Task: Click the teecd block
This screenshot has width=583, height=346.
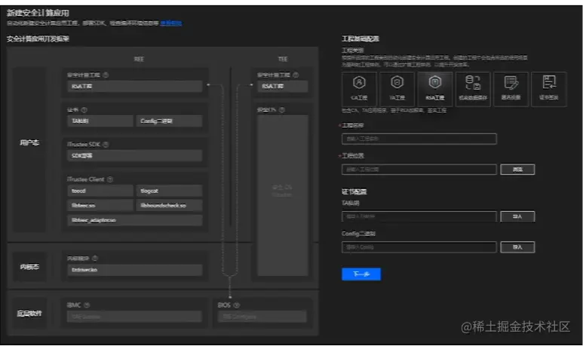Action: [x=100, y=191]
